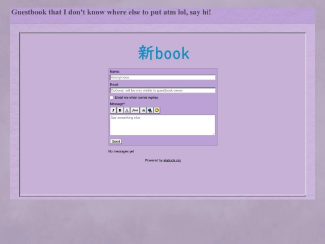Apply bold formatting to the message
Screen dimensions: 325x244
(120, 110)
